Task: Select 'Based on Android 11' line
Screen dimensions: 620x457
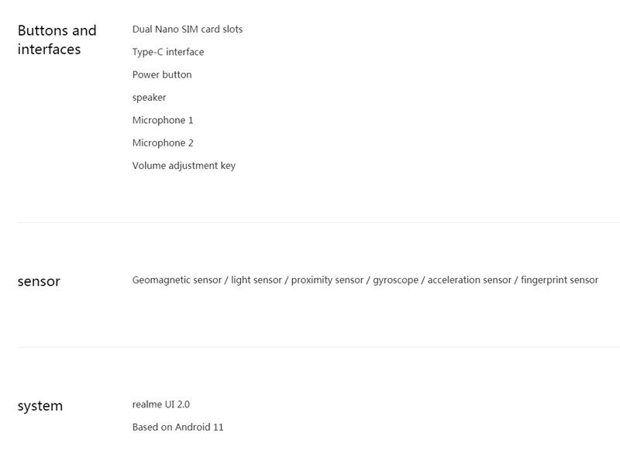Action: pyautogui.click(x=177, y=428)
